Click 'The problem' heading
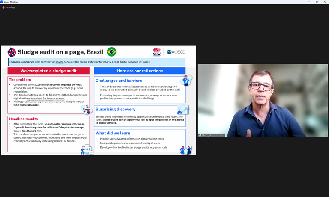329x197 pixels. (x=20, y=80)
